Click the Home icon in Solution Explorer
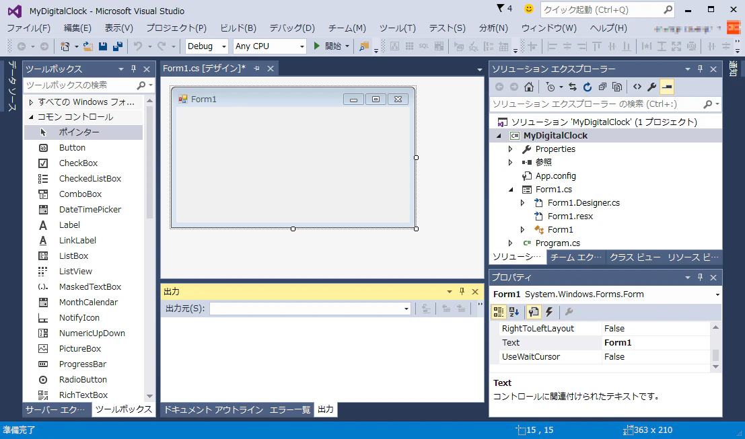The width and height of the screenshot is (745, 439). tap(529, 87)
